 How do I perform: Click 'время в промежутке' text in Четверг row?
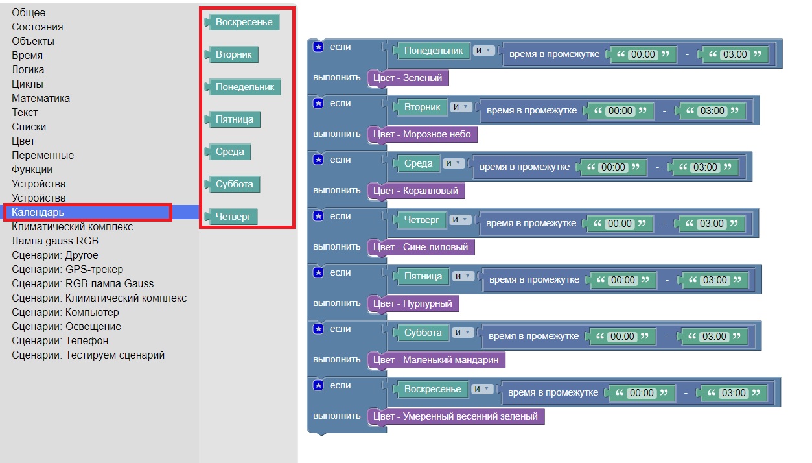coord(531,223)
